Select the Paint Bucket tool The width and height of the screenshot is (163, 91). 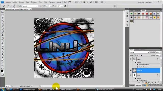(x=2, y=43)
